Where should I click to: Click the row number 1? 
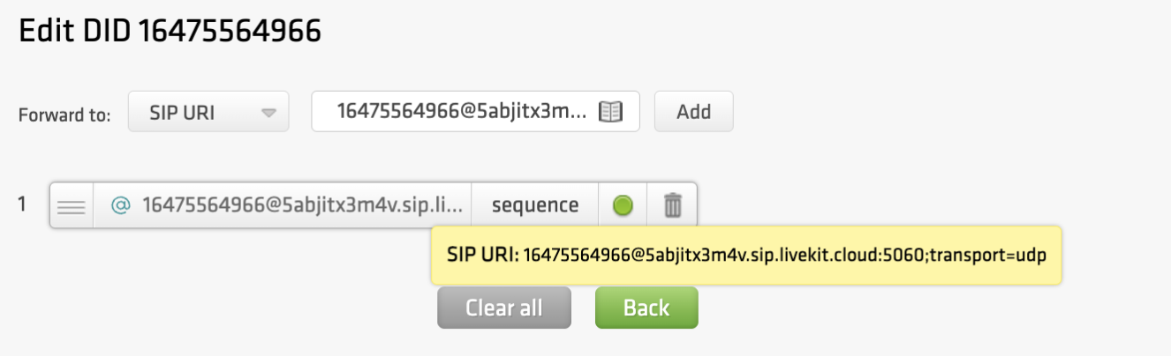[22, 204]
